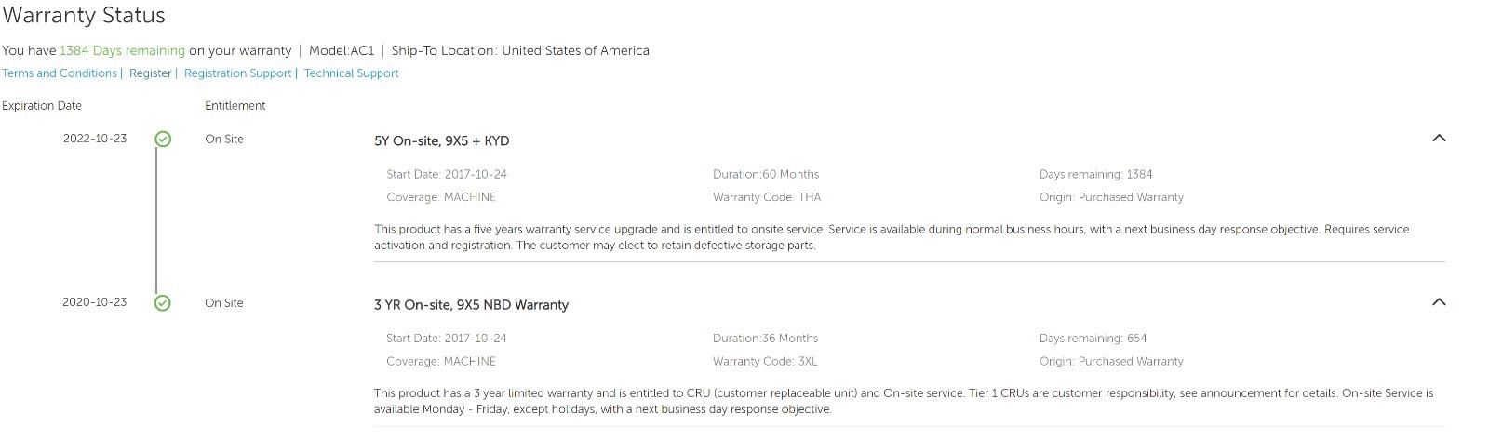Open the Terms and Conditions link

(60, 73)
